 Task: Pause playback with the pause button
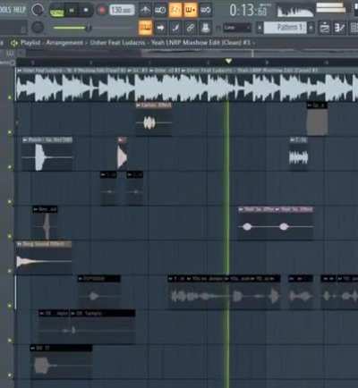click(72, 11)
